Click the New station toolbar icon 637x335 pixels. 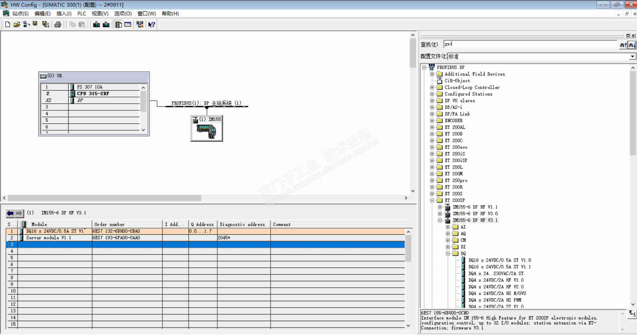coord(8,24)
